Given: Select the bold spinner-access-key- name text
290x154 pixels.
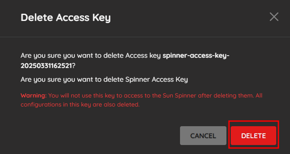Looking at the screenshot, I should pyautogui.click(x=196, y=56).
